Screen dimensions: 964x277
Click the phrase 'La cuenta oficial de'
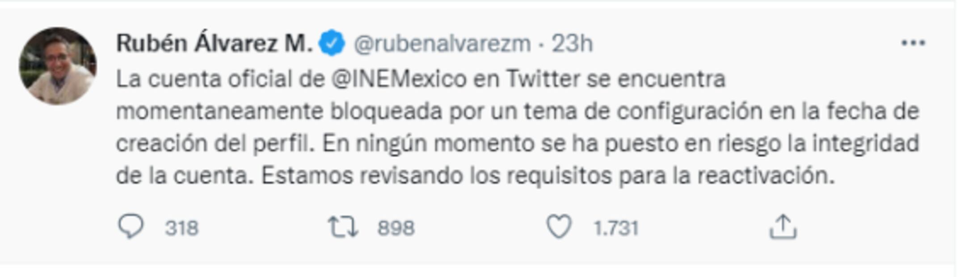(220, 80)
